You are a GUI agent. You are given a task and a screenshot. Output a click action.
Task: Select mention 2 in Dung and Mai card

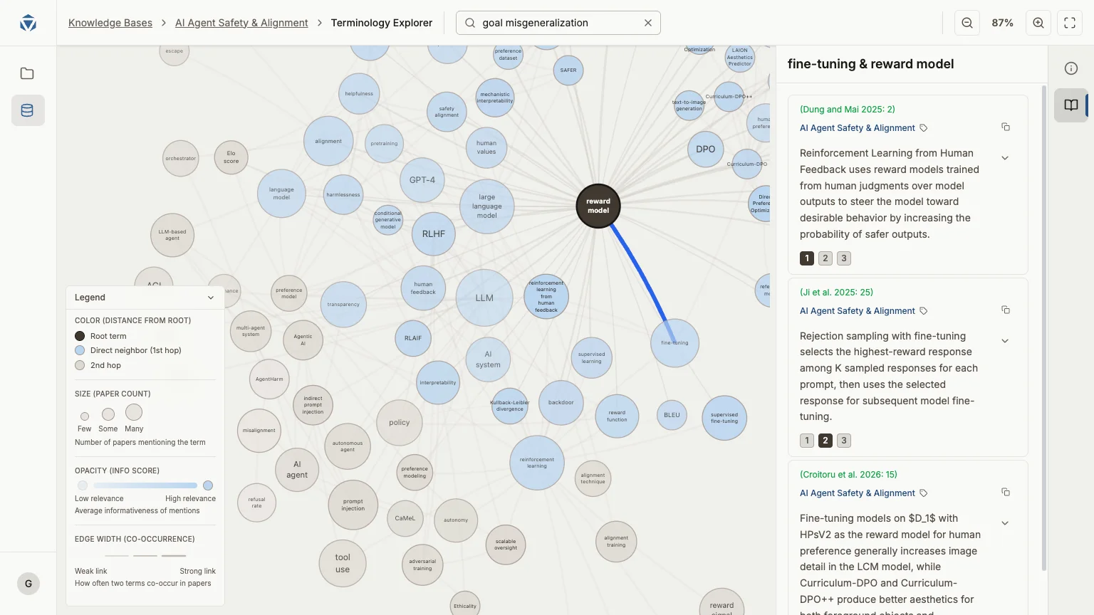click(825, 258)
